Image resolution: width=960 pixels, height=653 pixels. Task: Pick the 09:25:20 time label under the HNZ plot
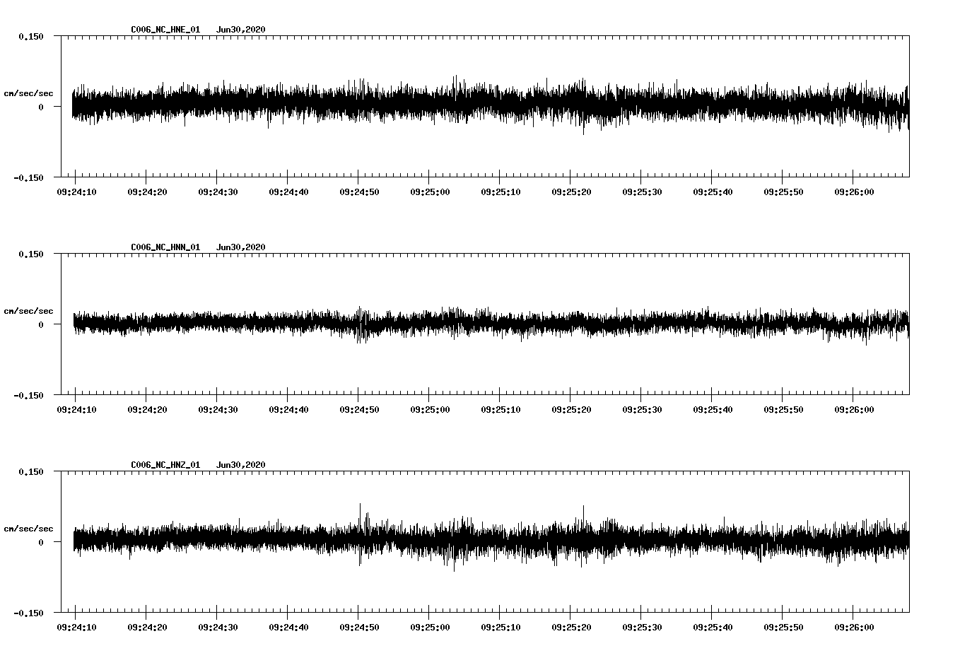(571, 628)
